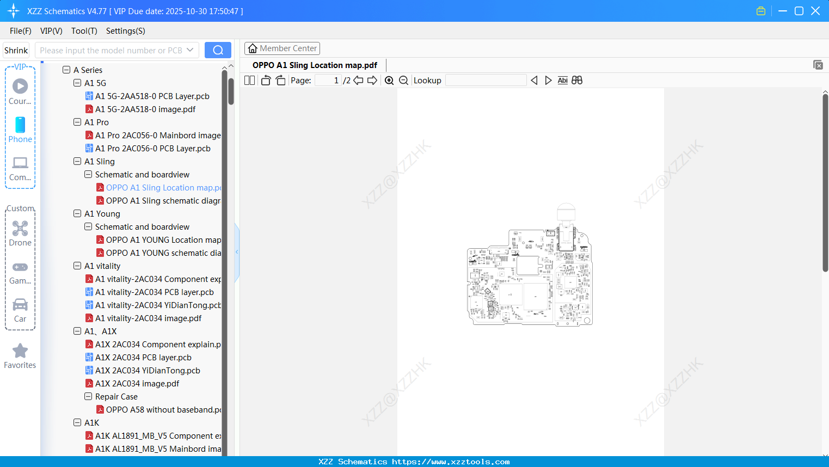Click the PCB mainboard drawing in viewer
This screenshot has height=467, width=829.
[530, 265]
